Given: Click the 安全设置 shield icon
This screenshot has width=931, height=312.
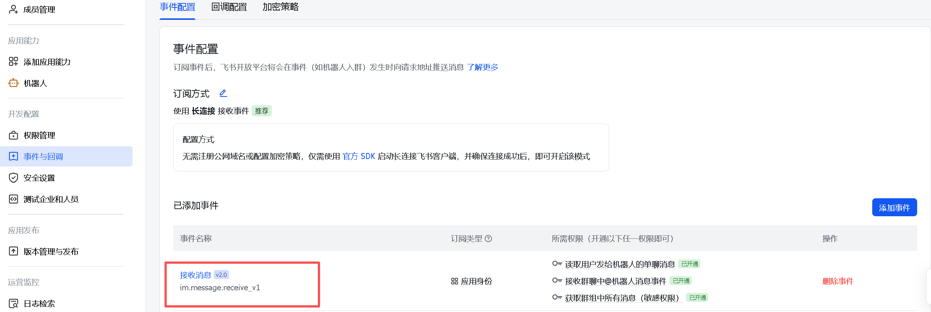Looking at the screenshot, I should [x=13, y=178].
